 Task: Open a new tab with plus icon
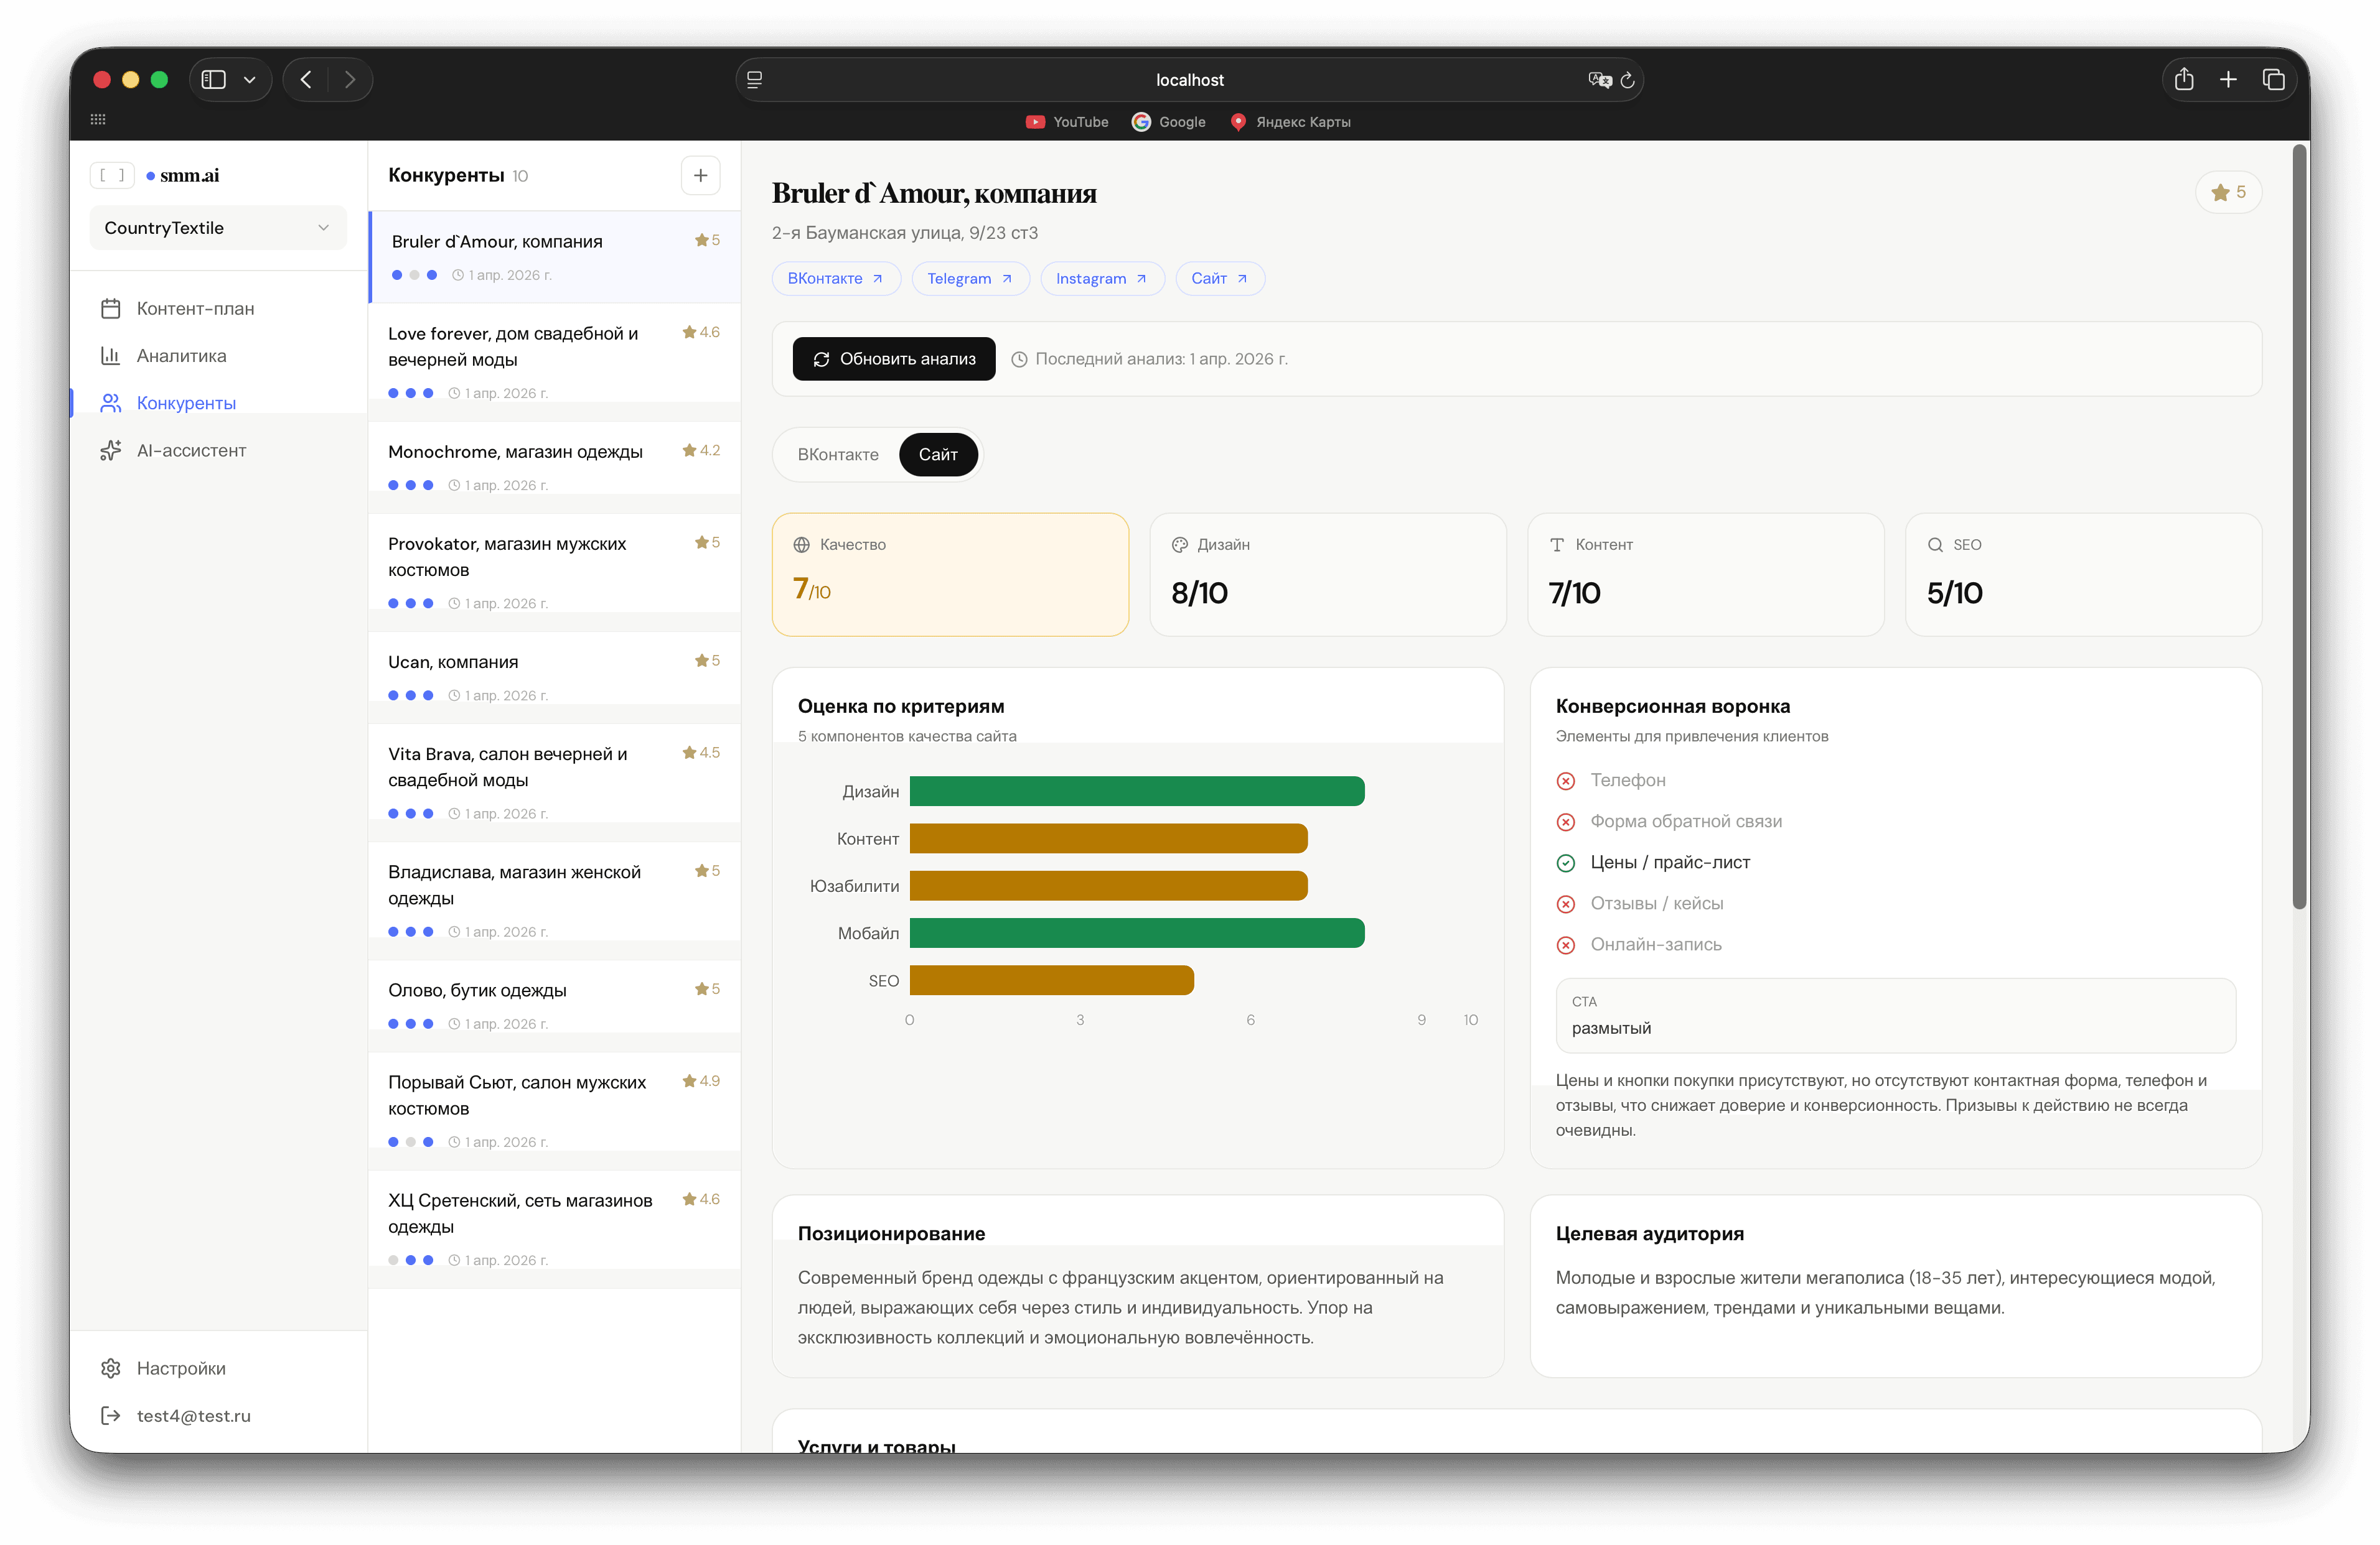(x=2228, y=80)
